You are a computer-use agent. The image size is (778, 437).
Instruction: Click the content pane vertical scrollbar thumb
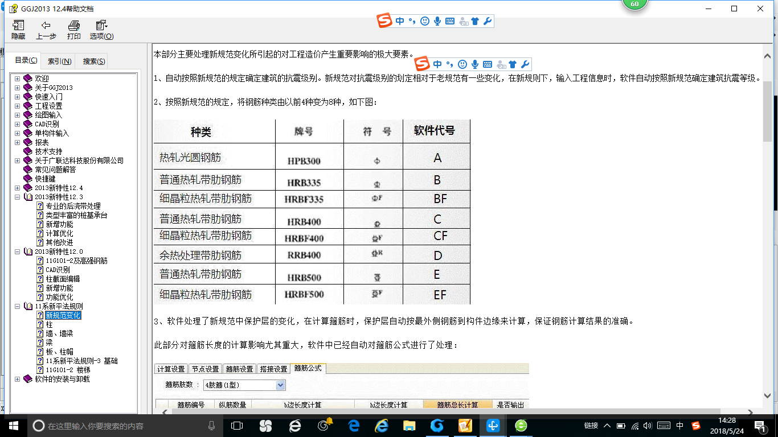pyautogui.click(x=767, y=112)
